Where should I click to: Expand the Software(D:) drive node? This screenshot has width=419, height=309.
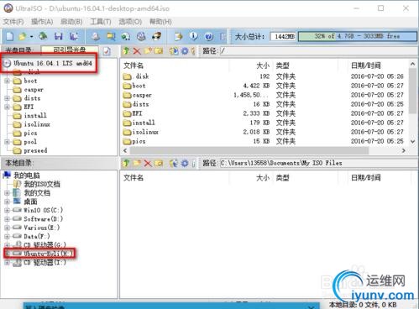8,219
